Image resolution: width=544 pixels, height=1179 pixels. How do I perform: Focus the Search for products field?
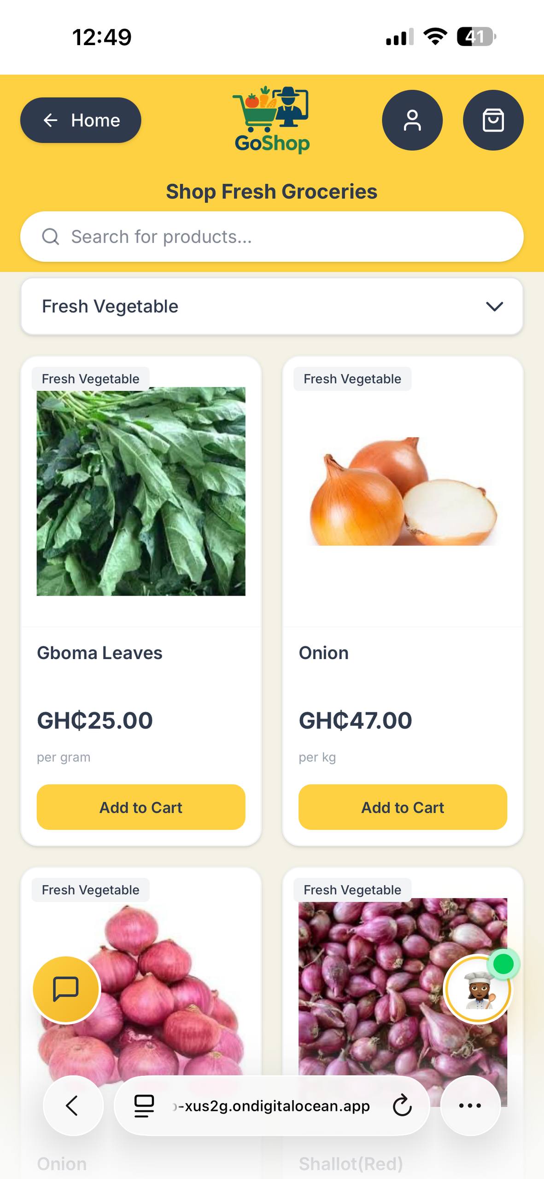(x=286, y=237)
